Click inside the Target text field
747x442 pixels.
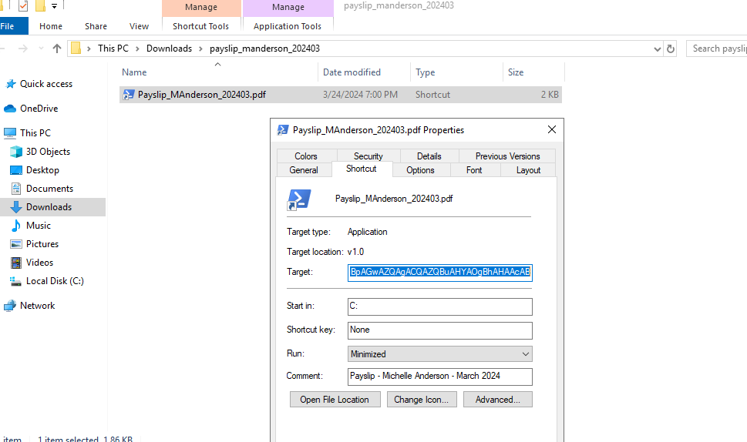pos(440,273)
